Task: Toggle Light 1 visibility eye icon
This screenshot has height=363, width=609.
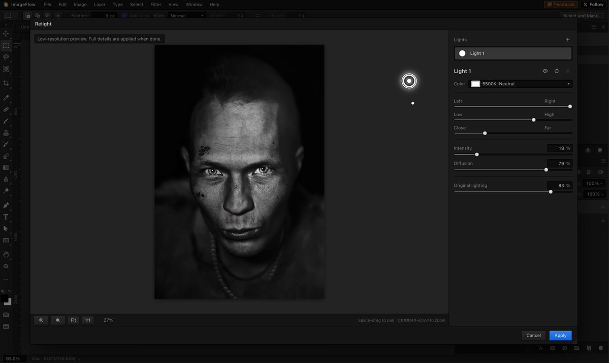Action: (x=545, y=71)
